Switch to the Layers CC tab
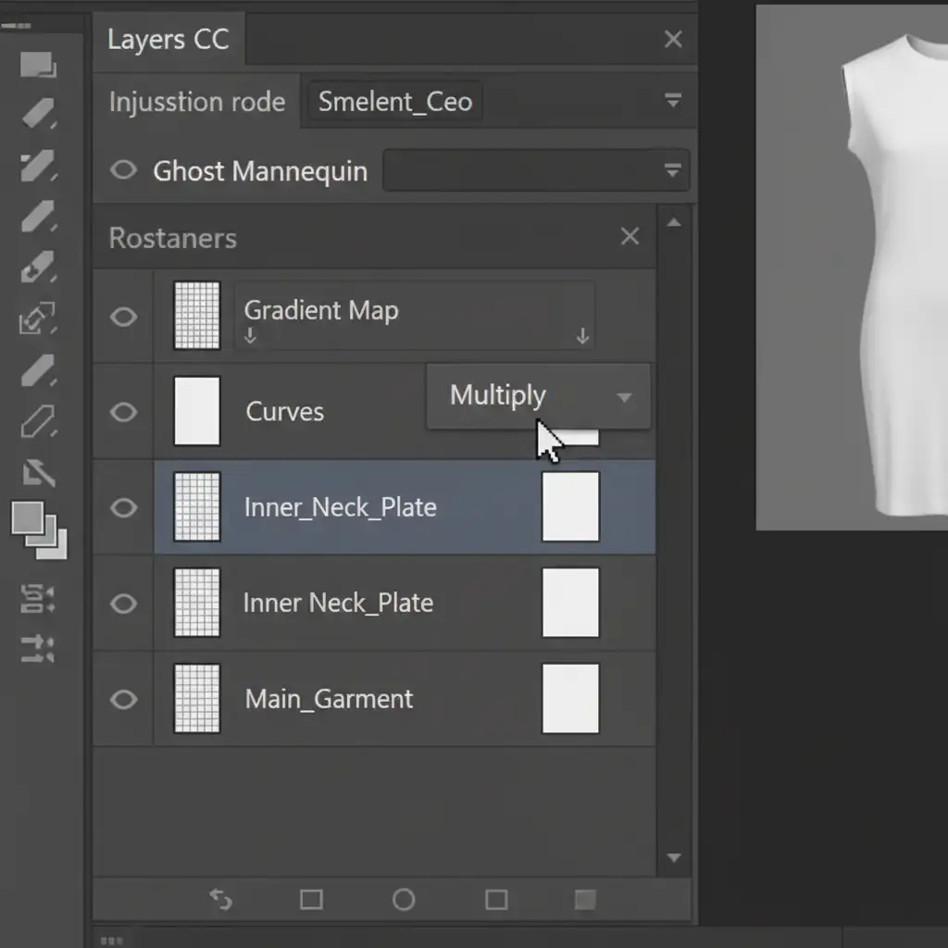 point(168,40)
